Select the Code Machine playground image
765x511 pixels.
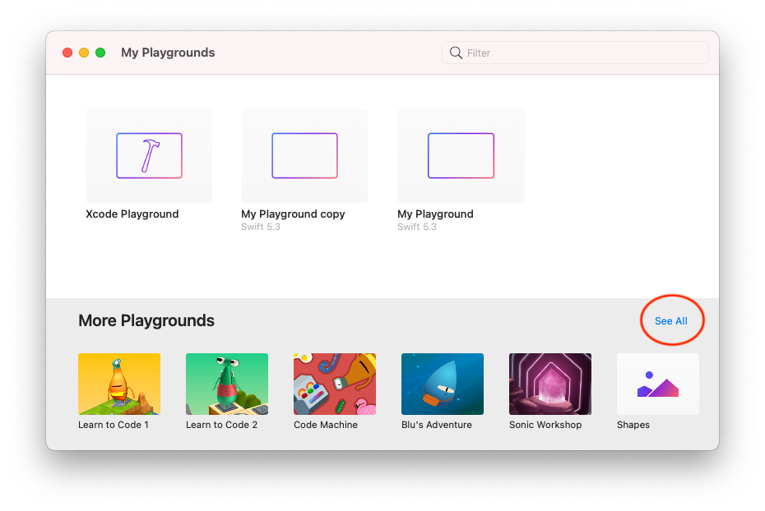335,384
